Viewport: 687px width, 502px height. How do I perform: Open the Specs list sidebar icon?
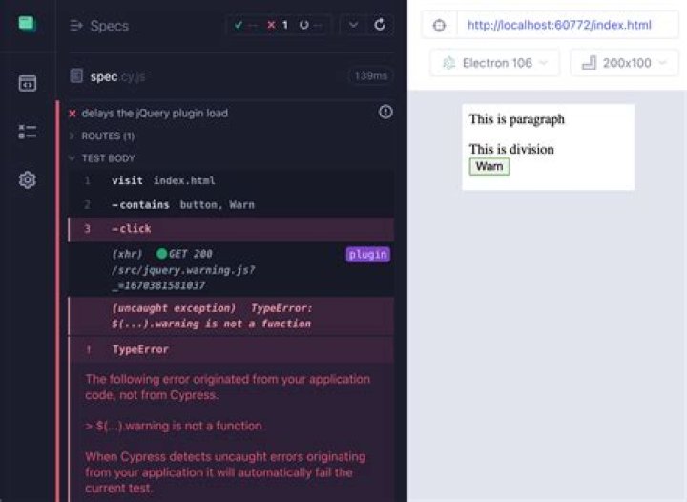point(27,83)
